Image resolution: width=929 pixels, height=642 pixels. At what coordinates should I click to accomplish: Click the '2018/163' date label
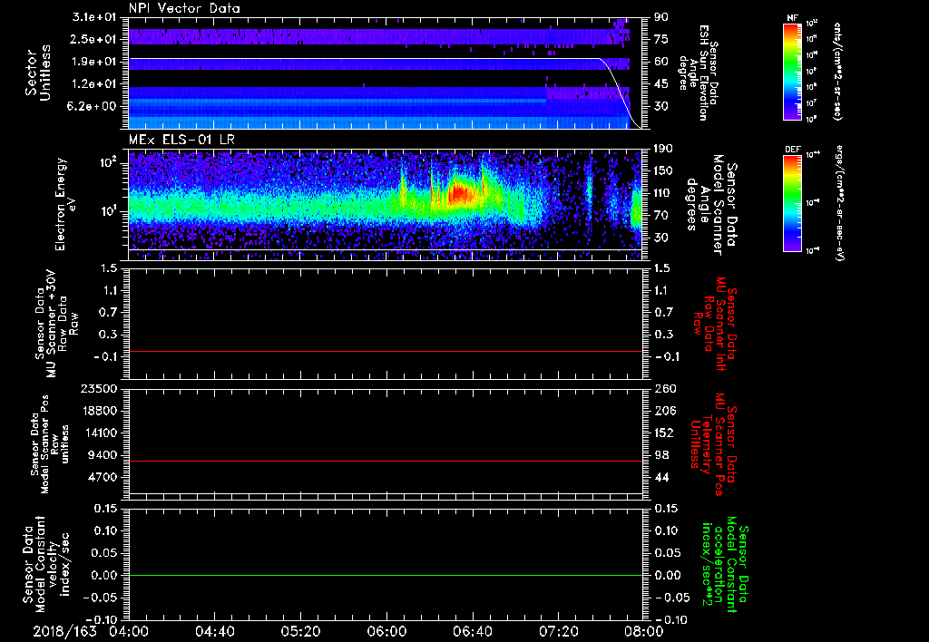tap(64, 631)
